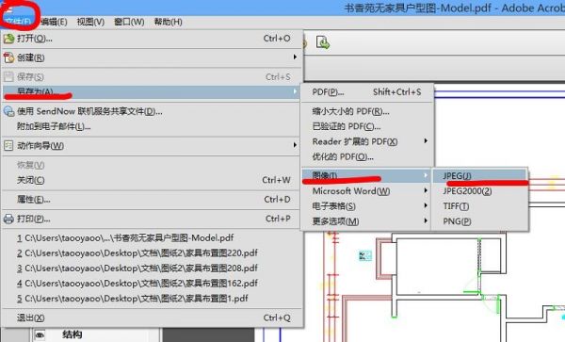Click the 创建(R) submenu arrow
Screen dimensions: 565x342
click(x=295, y=57)
